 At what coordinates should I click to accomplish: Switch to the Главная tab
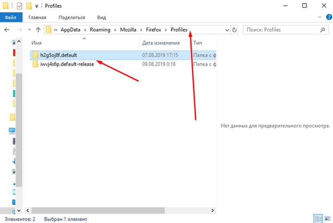37,17
